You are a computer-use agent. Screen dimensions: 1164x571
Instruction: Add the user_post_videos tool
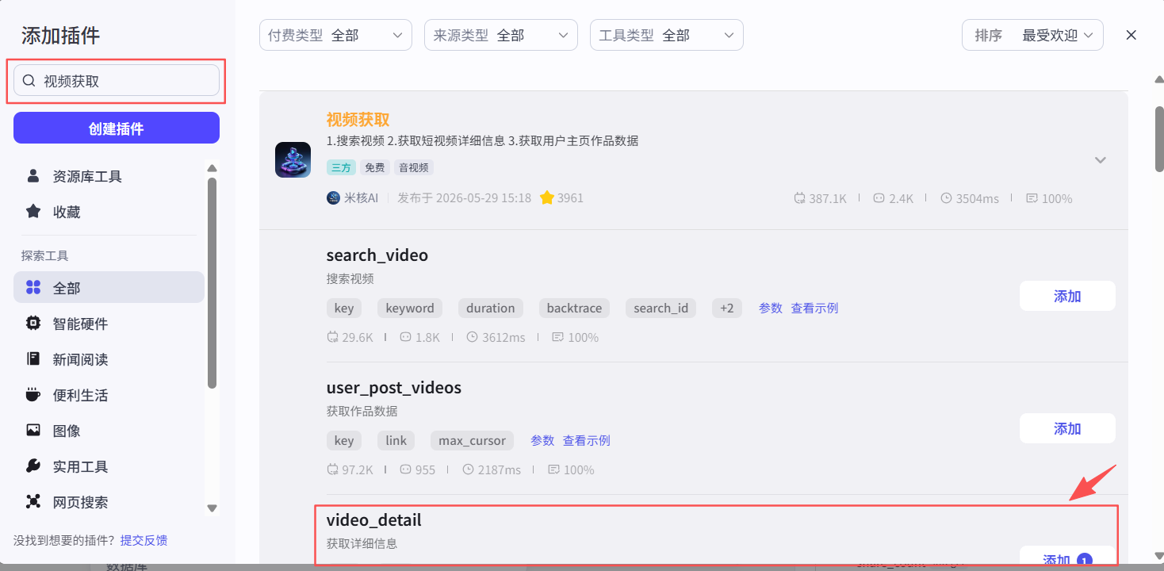tap(1067, 428)
